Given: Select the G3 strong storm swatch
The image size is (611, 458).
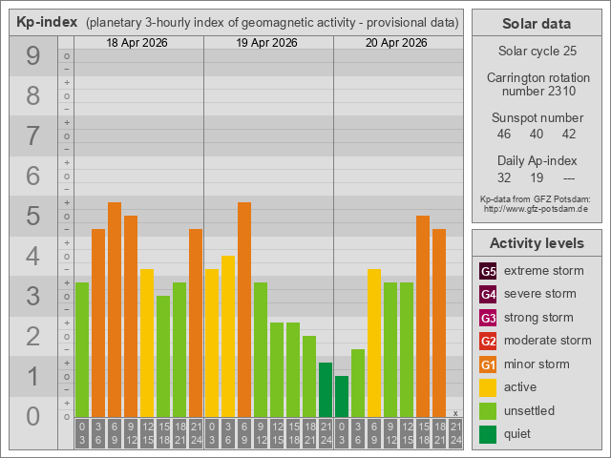Looking at the screenshot, I should (x=488, y=318).
